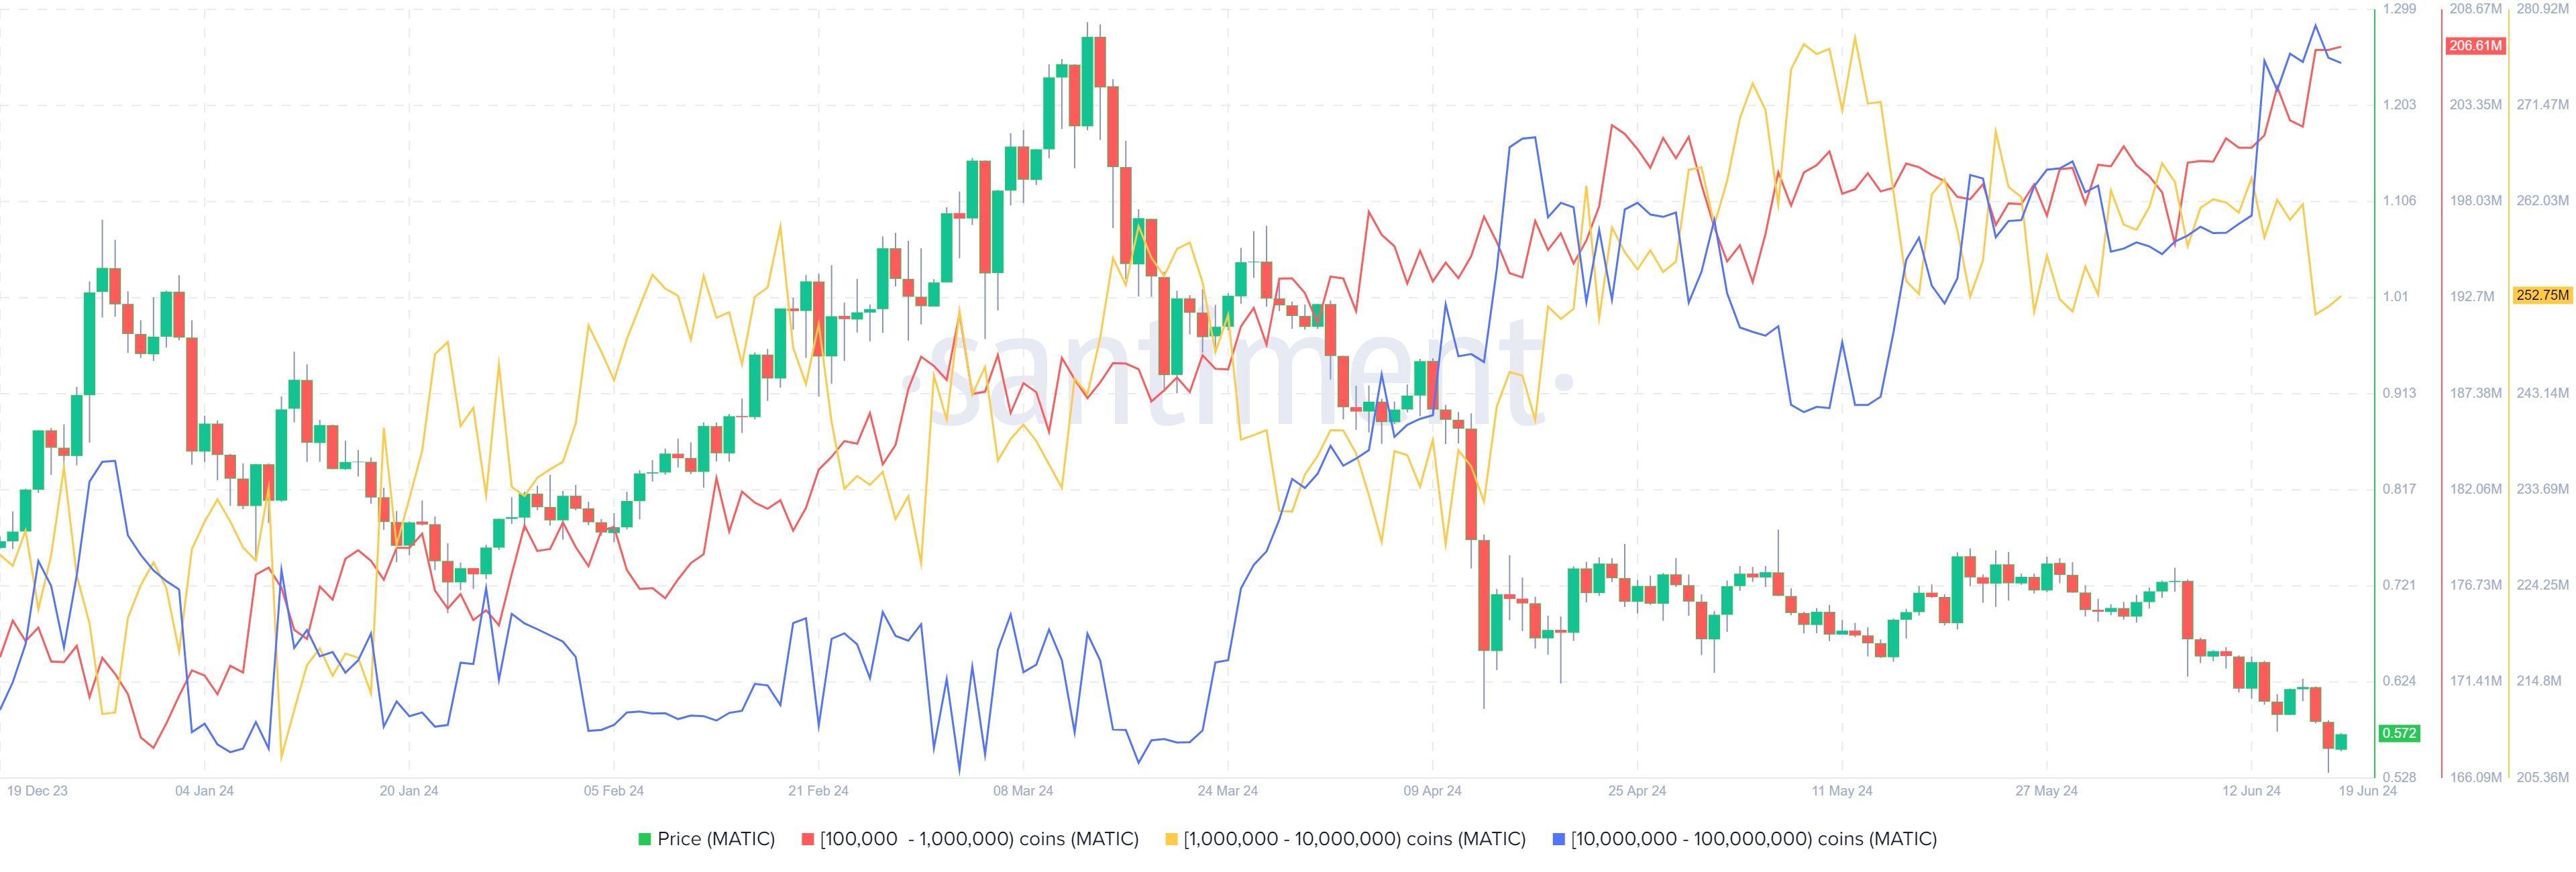Screen dimensions: 2576x872
Task: Click the green Price (MATIC) legend swatch
Action: coord(645,839)
